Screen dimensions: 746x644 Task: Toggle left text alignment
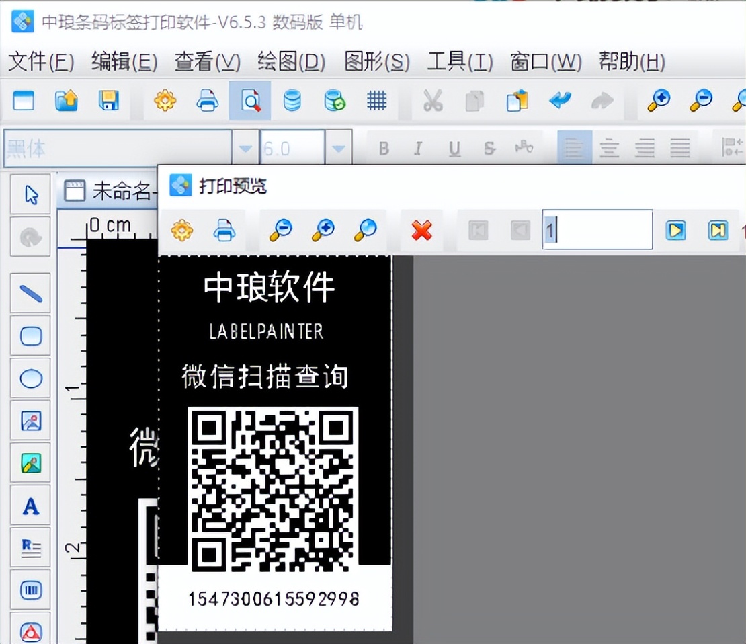574,147
